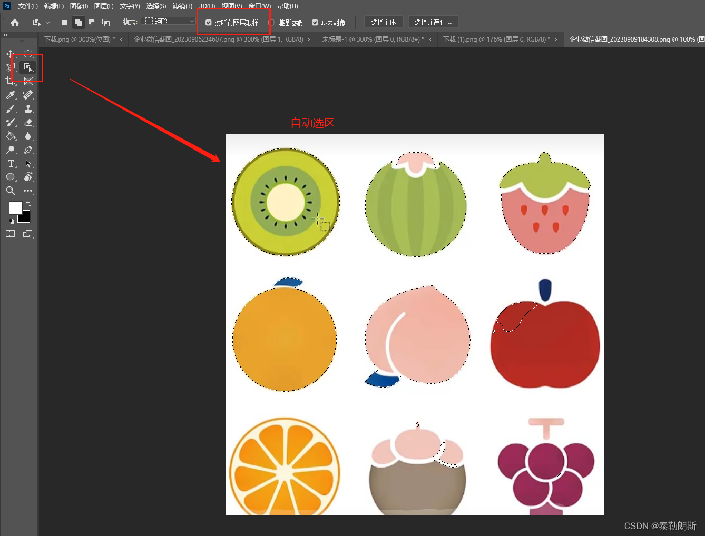The width and height of the screenshot is (705, 536).
Task: Open the 滤镜(T) menu
Action: coord(182,6)
